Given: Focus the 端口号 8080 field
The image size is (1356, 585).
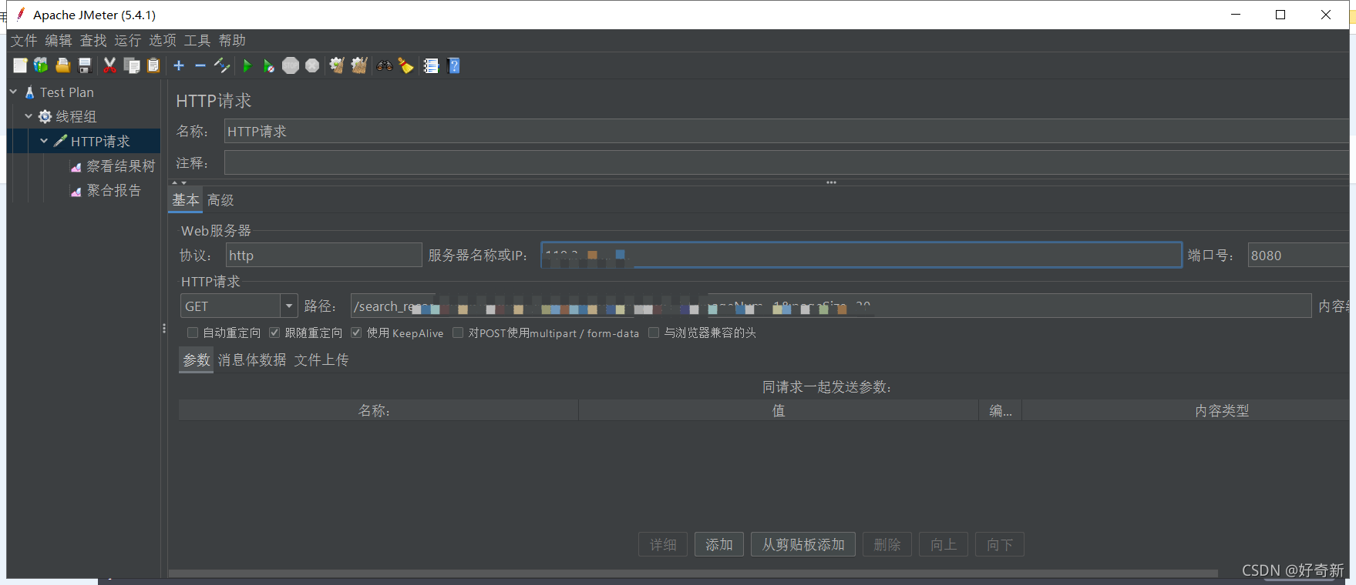Looking at the screenshot, I should click(x=1298, y=256).
